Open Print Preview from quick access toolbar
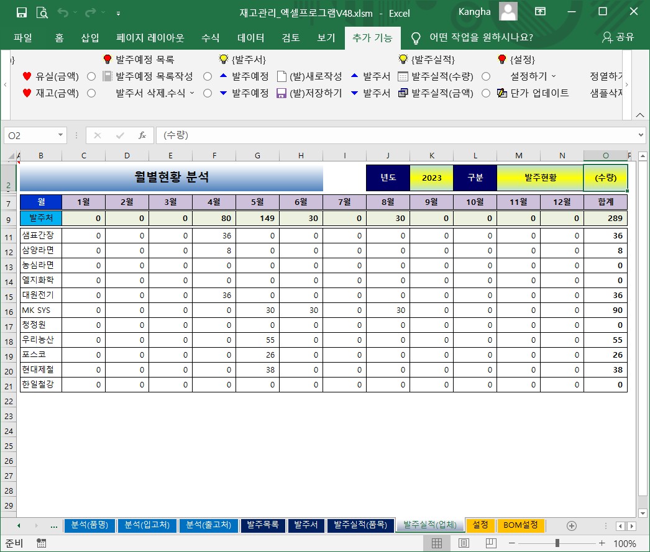The height and width of the screenshot is (552, 650). coord(42,13)
